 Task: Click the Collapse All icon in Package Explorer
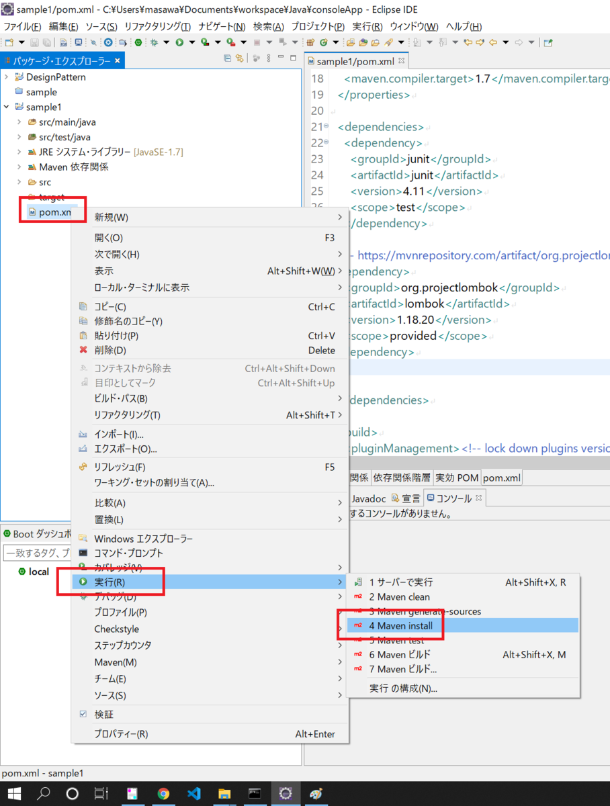pos(227,58)
